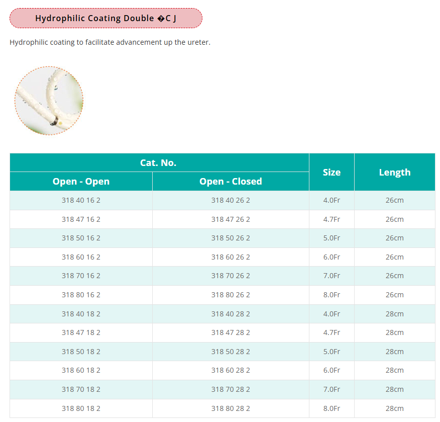Select catalog number 318 80 26 2
Screen dimensions: 440x422
[x=231, y=295]
